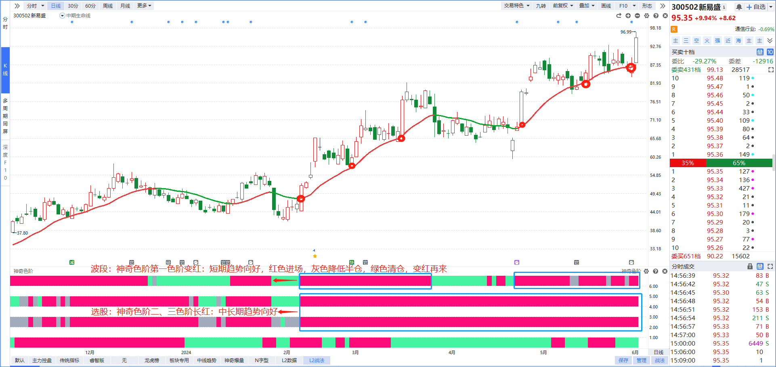This screenshot has width=776, height=367.
Task: Switch to the 60分 period tab
Action: click(x=90, y=6)
